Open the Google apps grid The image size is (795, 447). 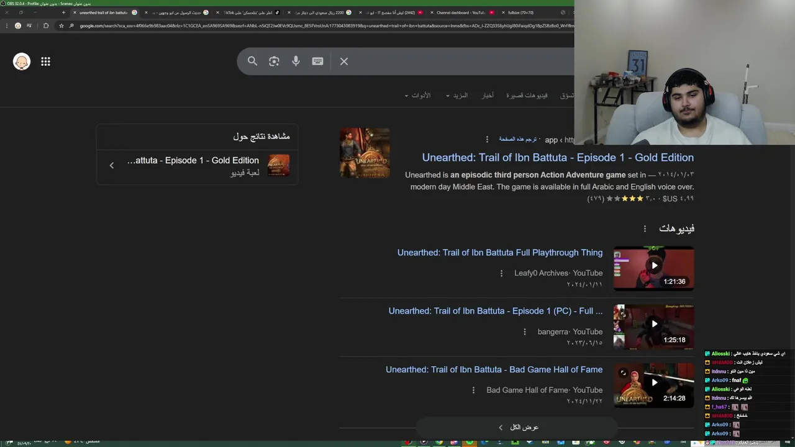(x=45, y=61)
